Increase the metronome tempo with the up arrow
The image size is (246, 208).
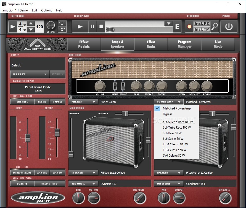[31, 24]
